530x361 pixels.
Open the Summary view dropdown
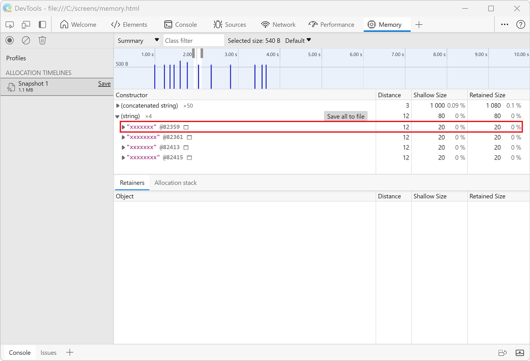138,41
